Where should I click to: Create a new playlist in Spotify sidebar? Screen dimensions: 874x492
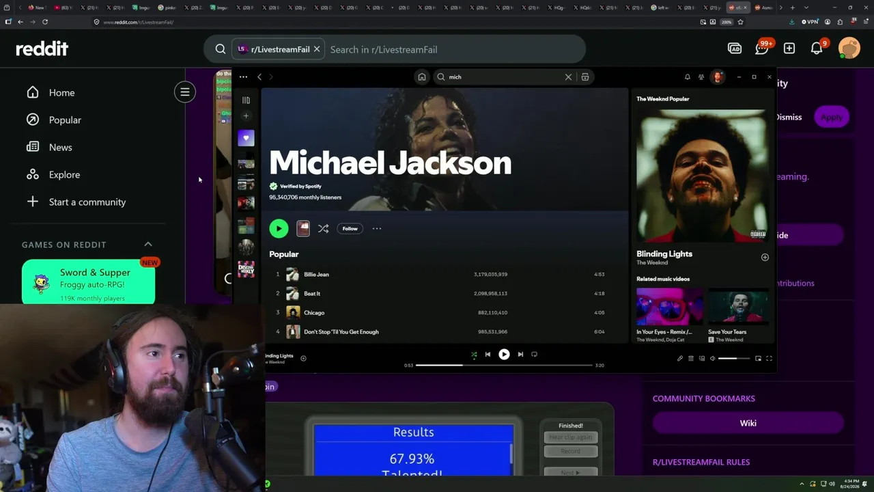tap(246, 115)
